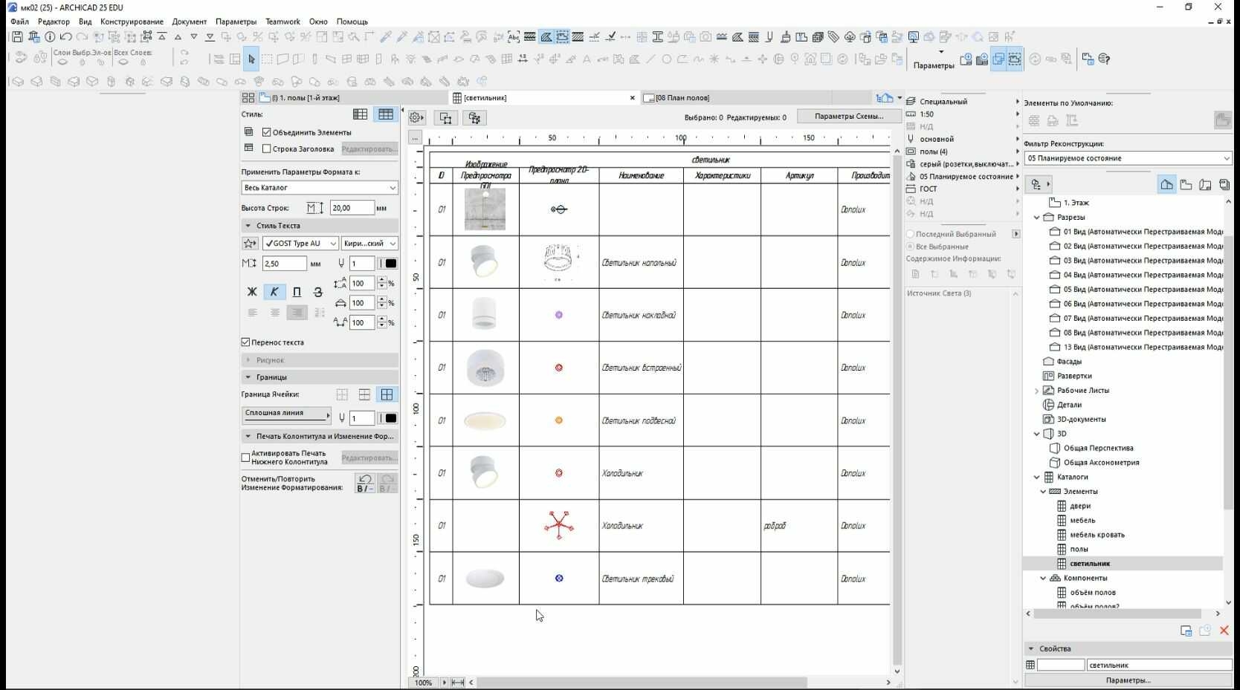Select the Все Выбранные radio button
The image size is (1240, 690).
tap(910, 247)
